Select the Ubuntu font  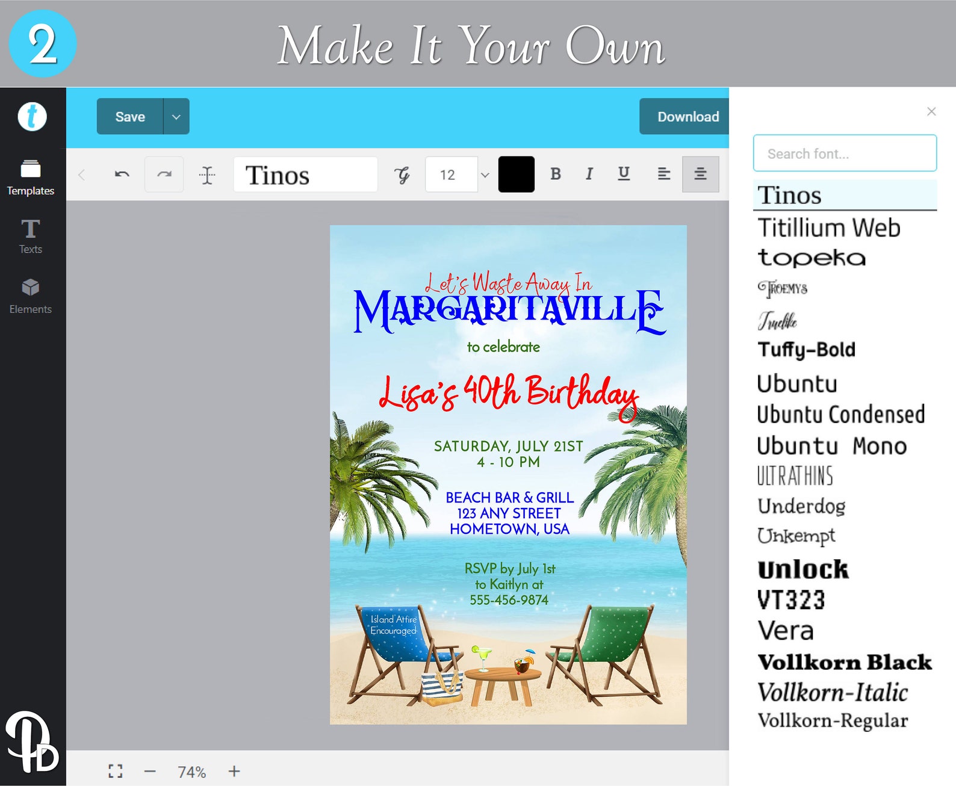point(797,384)
